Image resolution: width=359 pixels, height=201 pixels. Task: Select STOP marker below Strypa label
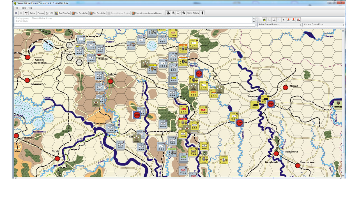[199, 74]
